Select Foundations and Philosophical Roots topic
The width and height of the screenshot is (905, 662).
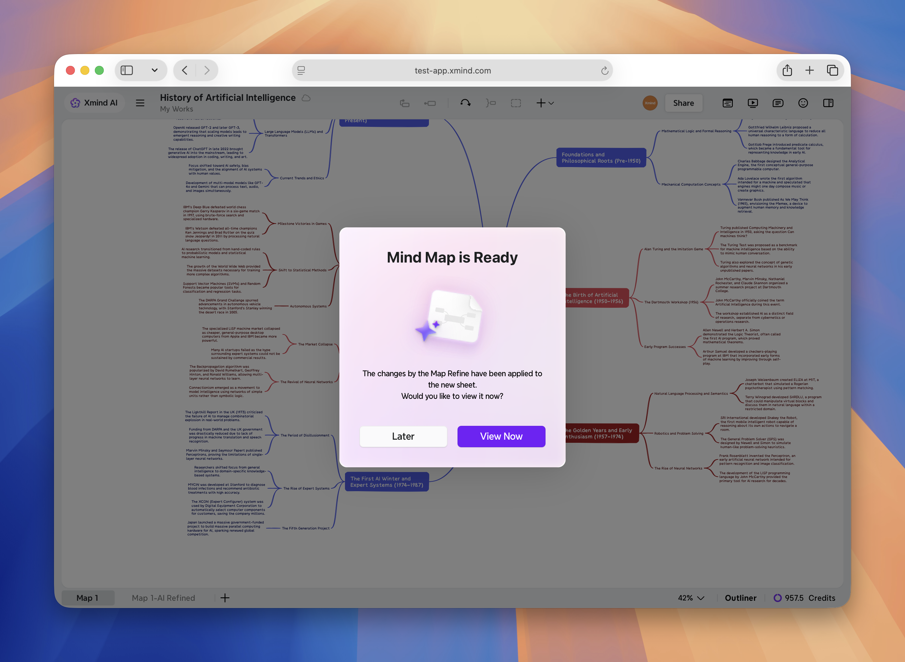(x=601, y=157)
